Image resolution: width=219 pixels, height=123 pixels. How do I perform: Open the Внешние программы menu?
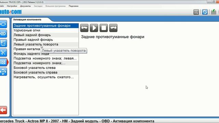pyautogui.click(x=55, y=6)
